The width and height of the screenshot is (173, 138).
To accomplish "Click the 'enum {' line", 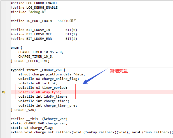I will pos(17,48).
